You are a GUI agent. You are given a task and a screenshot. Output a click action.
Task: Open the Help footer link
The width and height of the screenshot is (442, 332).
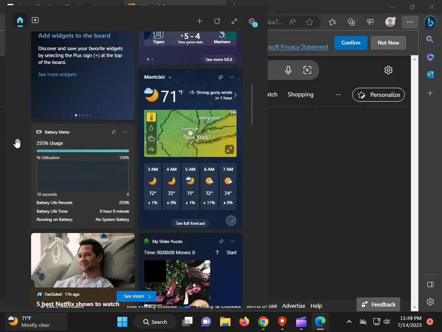[x=316, y=306]
